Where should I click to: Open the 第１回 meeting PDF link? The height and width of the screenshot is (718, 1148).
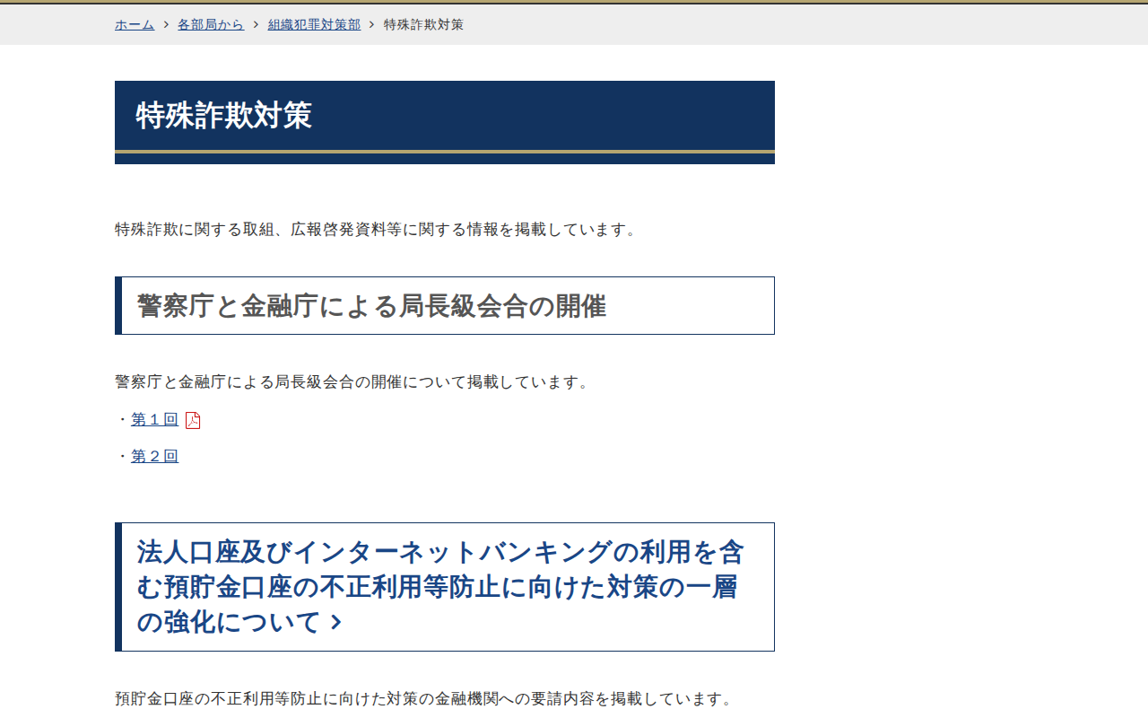(155, 419)
